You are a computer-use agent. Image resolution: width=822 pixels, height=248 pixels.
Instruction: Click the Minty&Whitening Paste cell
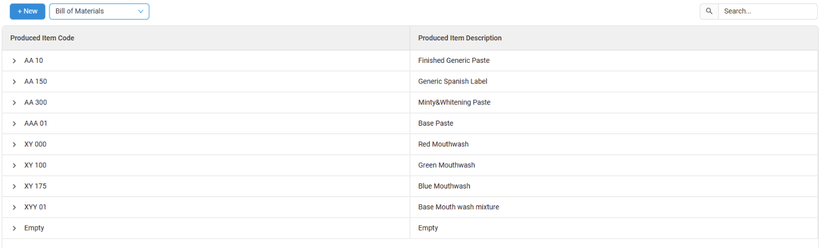pyautogui.click(x=454, y=103)
